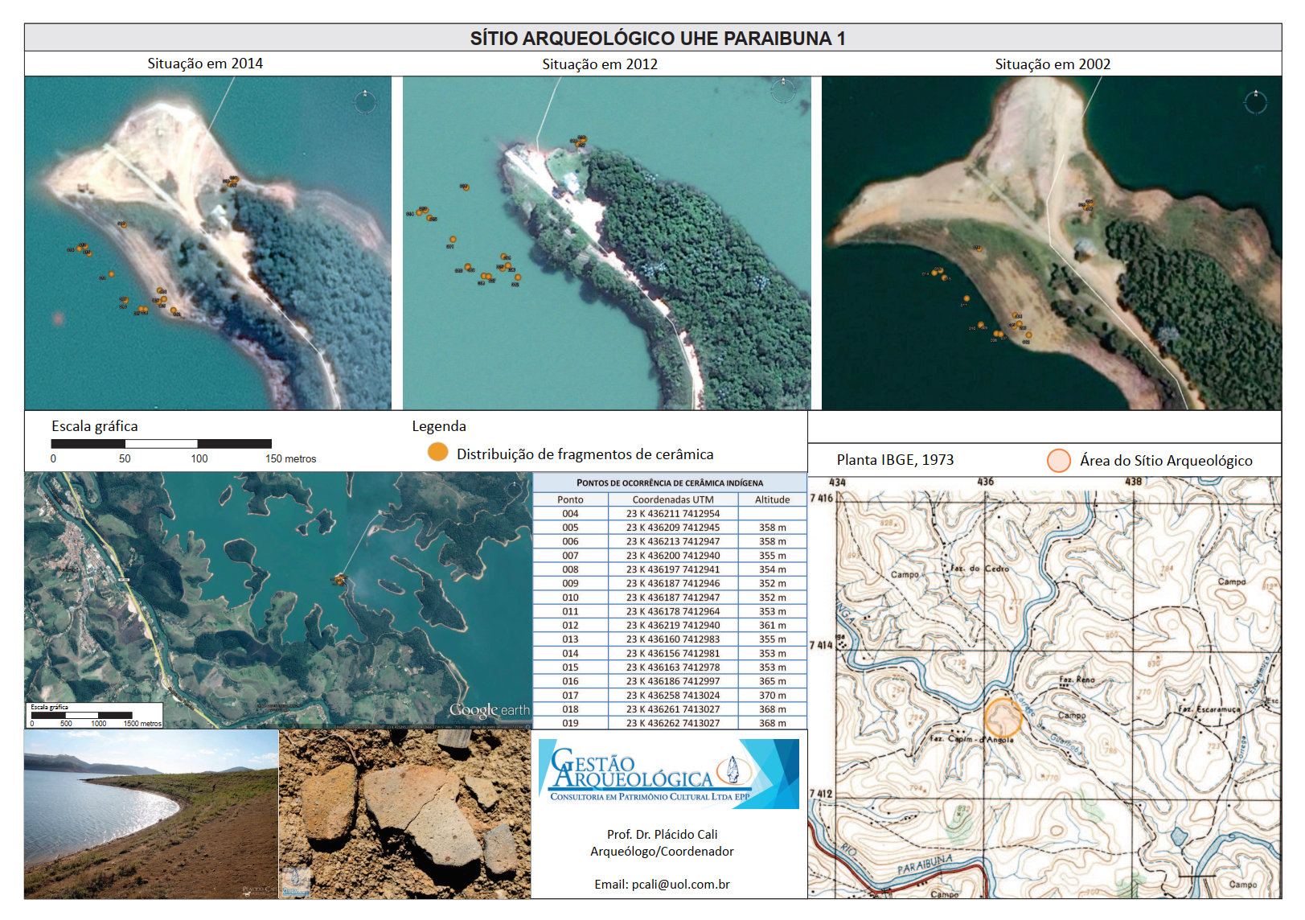Click the Google earth watermark on the overview map
Image resolution: width=1305 pixels, height=920 pixels.
489,710
